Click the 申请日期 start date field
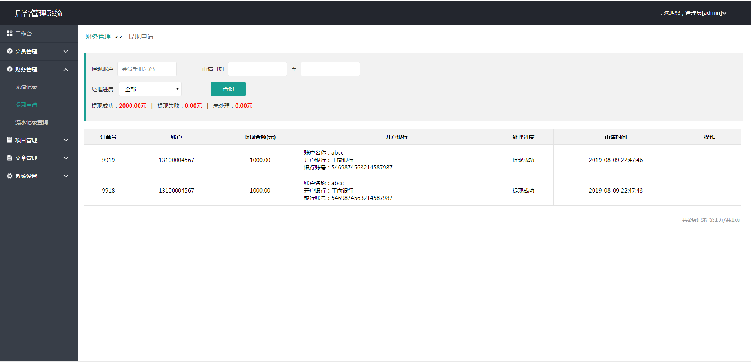The height and width of the screenshot is (362, 751). 258,69
